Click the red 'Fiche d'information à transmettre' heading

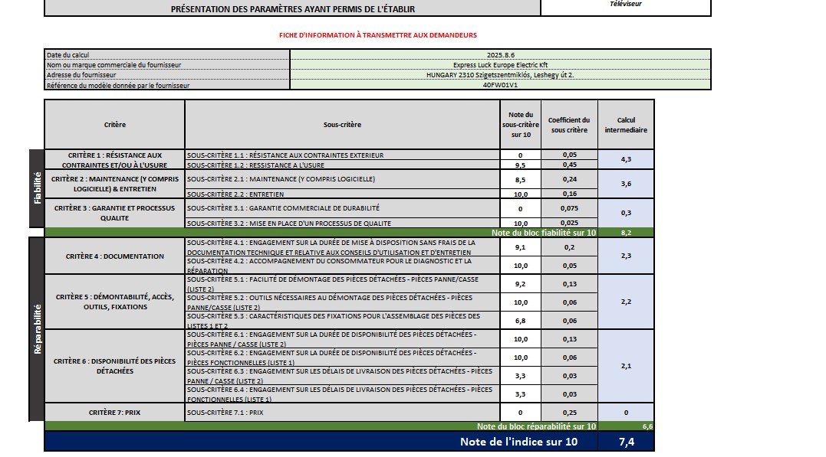pyautogui.click(x=377, y=35)
